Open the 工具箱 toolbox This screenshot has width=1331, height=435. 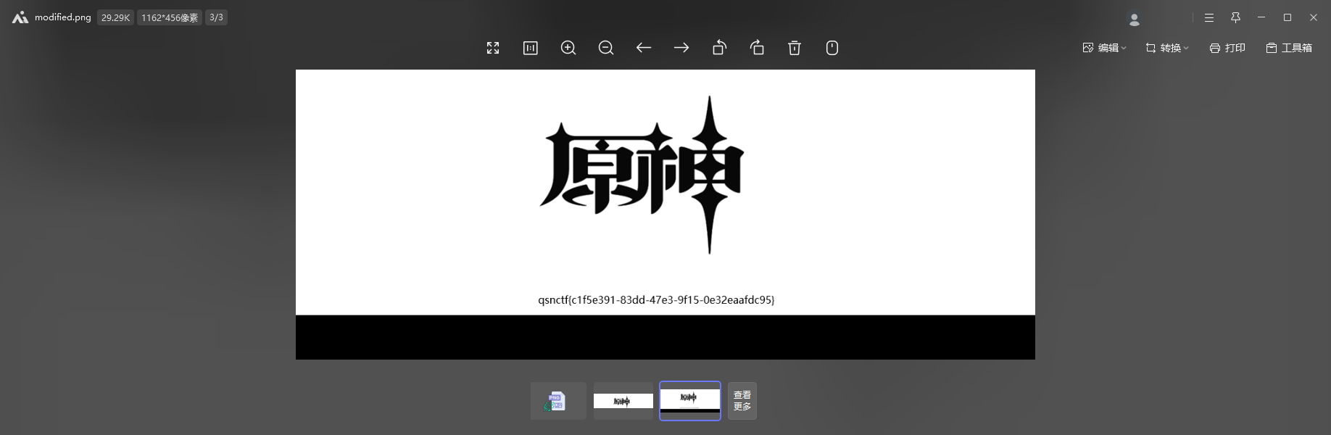pyautogui.click(x=1289, y=48)
